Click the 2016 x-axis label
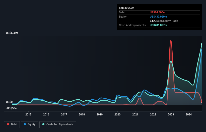Viewport: 206px width, 132px height. (46, 114)
